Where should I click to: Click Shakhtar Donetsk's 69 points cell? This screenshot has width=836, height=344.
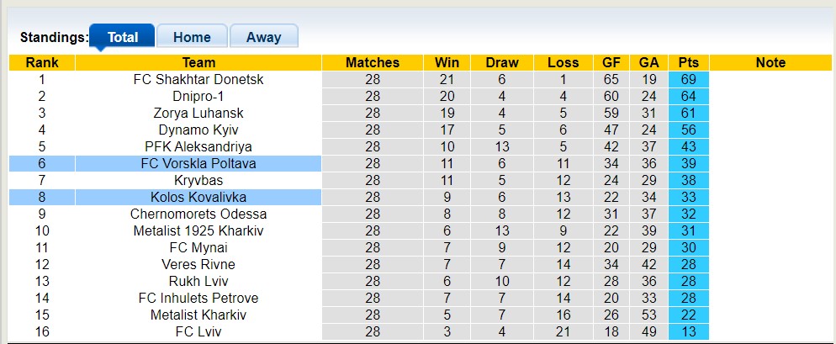tap(688, 79)
